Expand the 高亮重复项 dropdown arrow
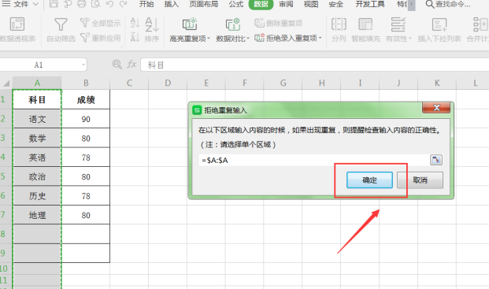 (x=209, y=39)
